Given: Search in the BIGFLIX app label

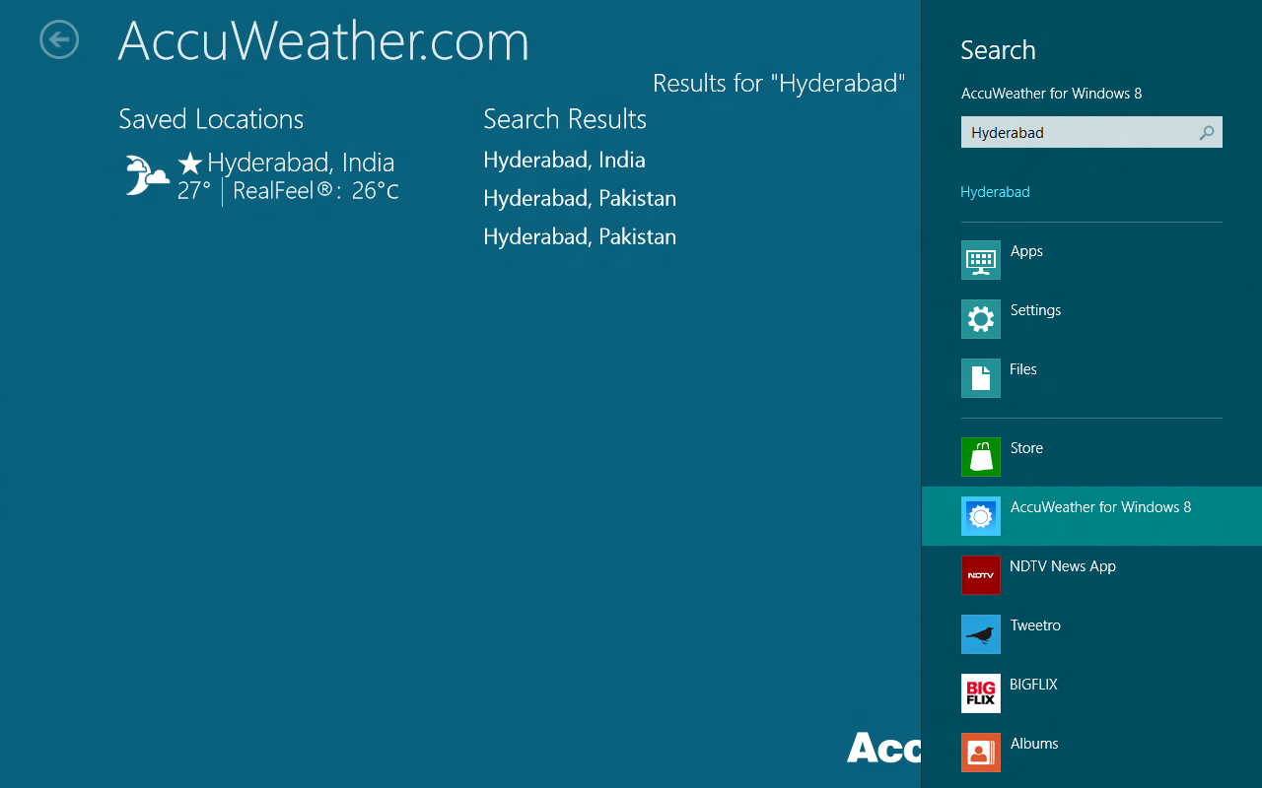Looking at the screenshot, I should (1033, 685).
